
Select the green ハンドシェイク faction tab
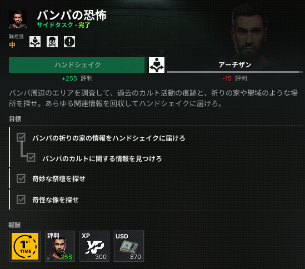click(x=77, y=65)
